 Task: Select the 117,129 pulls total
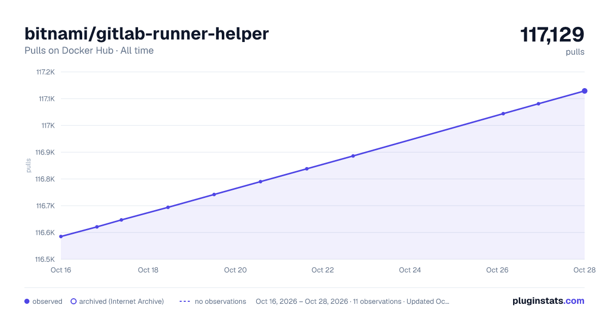pyautogui.click(x=552, y=35)
